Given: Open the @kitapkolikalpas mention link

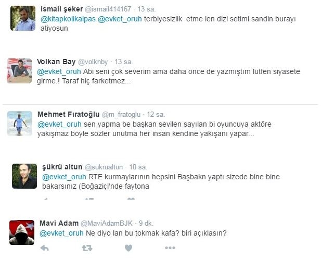Looking at the screenshot, I should 68,19.
